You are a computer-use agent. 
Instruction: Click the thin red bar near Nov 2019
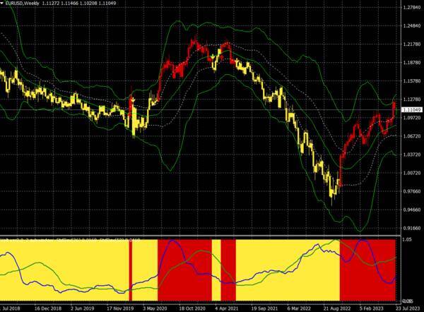[131, 270]
